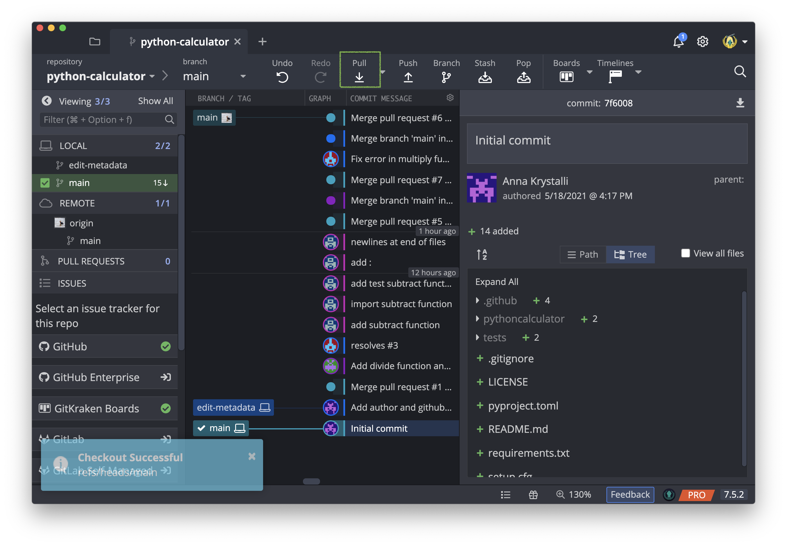Click the 130% zoom control in status bar

click(x=573, y=494)
